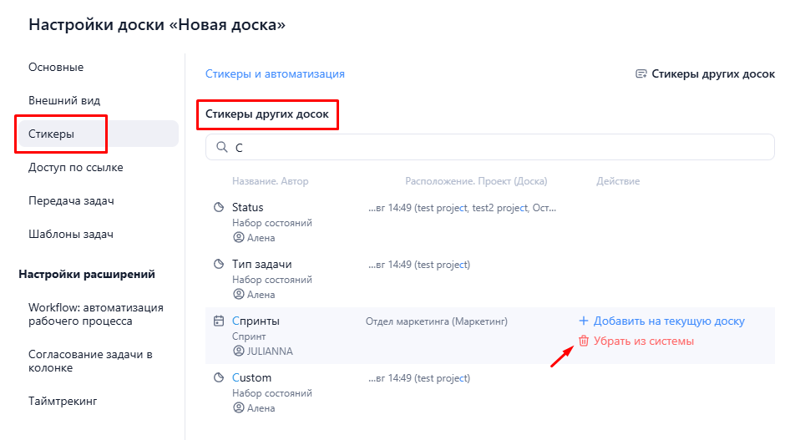Screen dimensions: 785x440
Task: Click Добавить на текущую доску
Action: [x=668, y=321]
